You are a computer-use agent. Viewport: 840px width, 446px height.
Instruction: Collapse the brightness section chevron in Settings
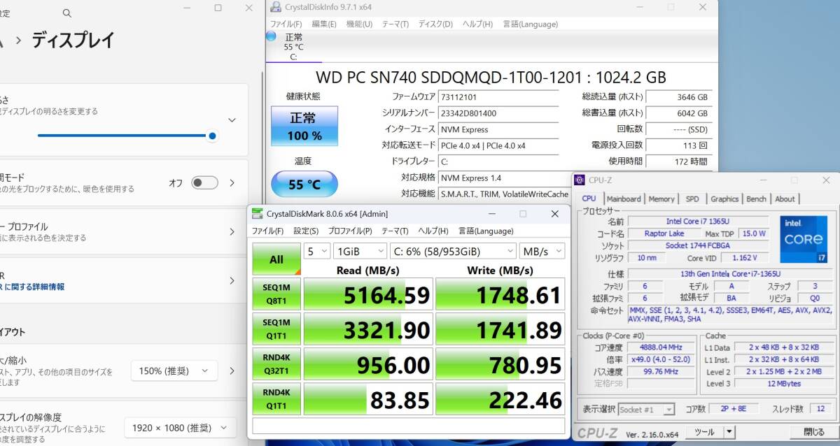tap(232, 120)
